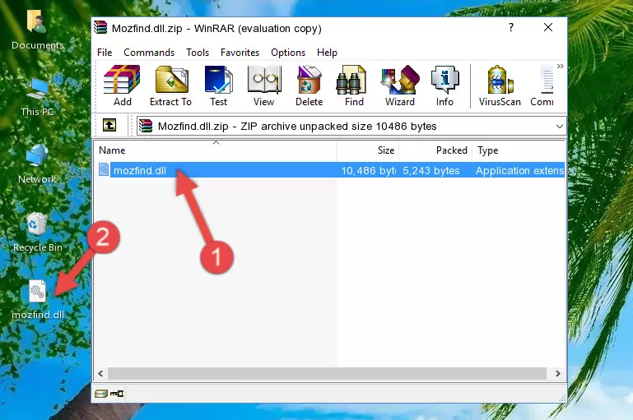Go up one folder level
Image resolution: width=633 pixels, height=420 pixels.
pyautogui.click(x=109, y=126)
